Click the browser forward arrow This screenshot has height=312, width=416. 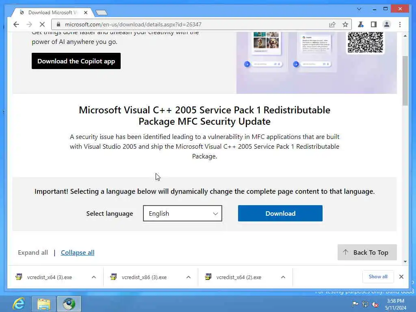(x=29, y=24)
